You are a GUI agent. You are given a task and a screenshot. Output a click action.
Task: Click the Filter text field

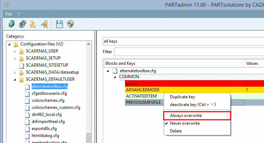pos(189,52)
